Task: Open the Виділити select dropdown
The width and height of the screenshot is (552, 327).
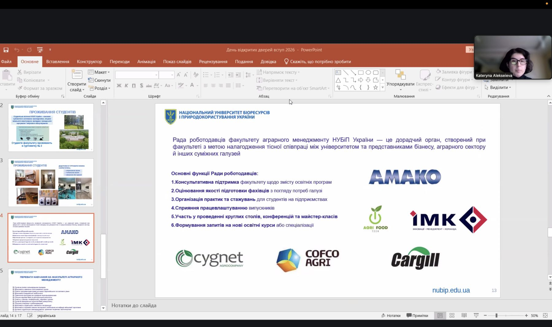Action: click(498, 87)
